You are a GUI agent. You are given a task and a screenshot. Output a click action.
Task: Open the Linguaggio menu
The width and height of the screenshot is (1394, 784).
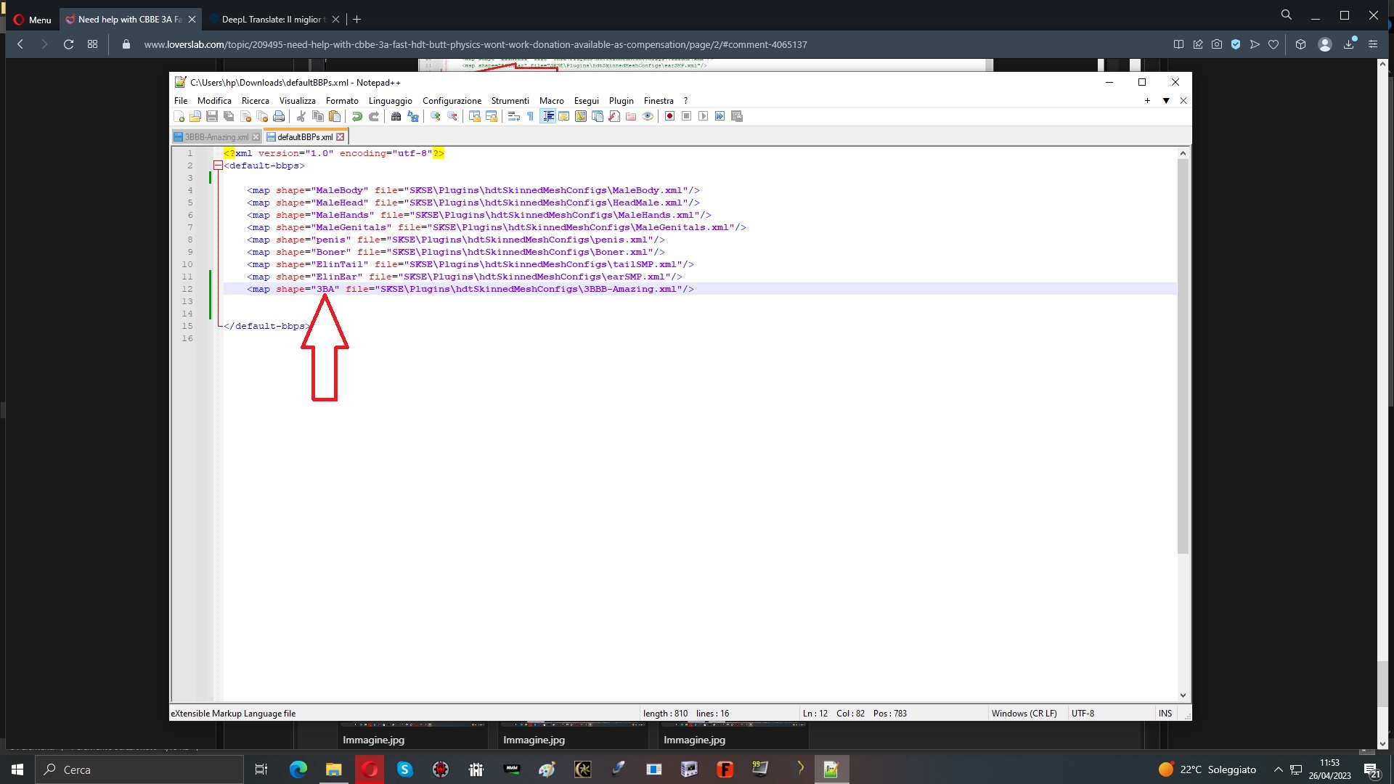(x=391, y=101)
